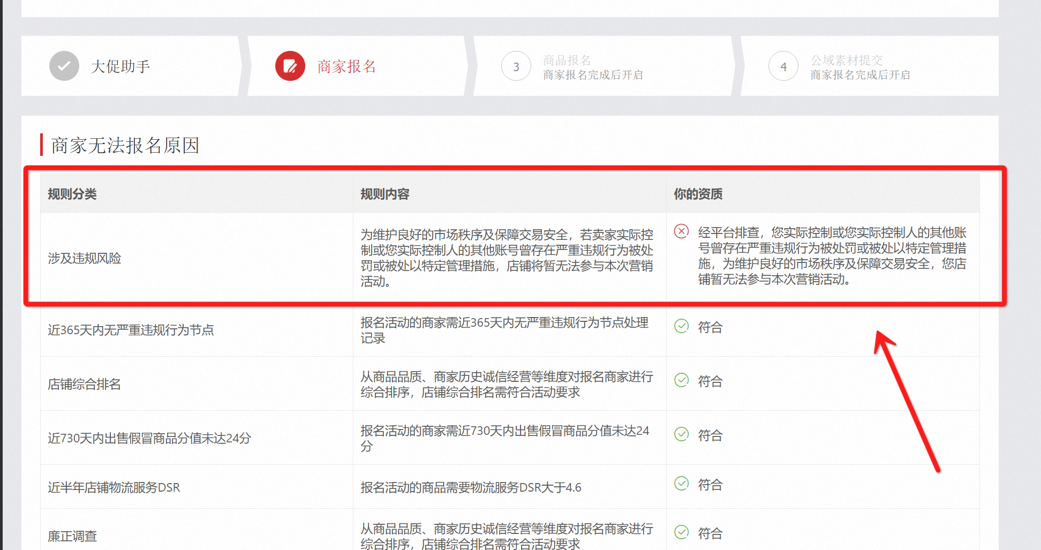Click 符合 in the 近730天 row
The width and height of the screenshot is (1041, 550).
(711, 435)
